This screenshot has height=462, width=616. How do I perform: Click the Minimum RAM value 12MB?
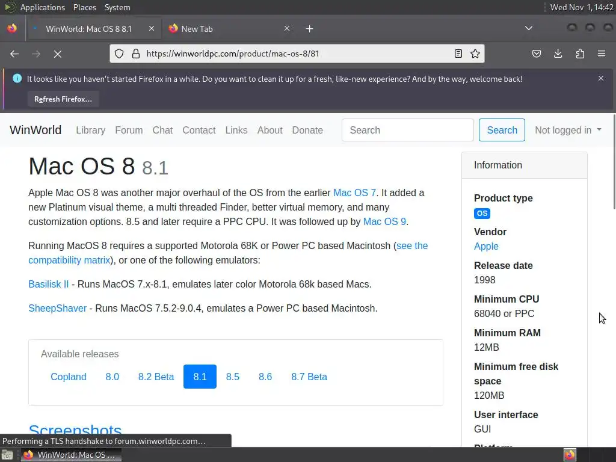[x=486, y=347]
